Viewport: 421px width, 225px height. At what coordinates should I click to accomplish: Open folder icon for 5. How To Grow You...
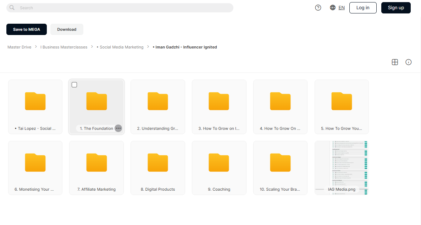342,101
